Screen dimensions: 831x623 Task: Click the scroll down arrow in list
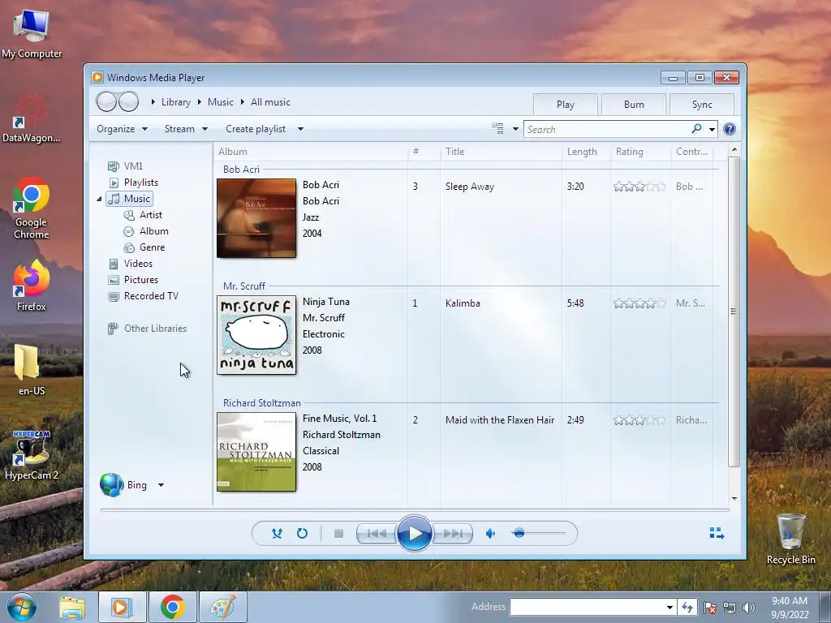point(734,499)
